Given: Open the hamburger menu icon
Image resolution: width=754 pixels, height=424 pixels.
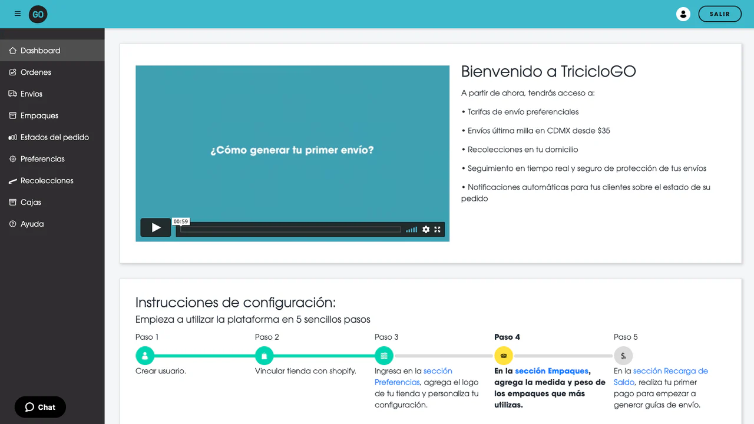Looking at the screenshot, I should (18, 14).
